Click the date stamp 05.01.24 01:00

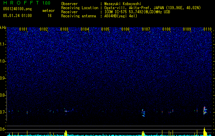17,16
